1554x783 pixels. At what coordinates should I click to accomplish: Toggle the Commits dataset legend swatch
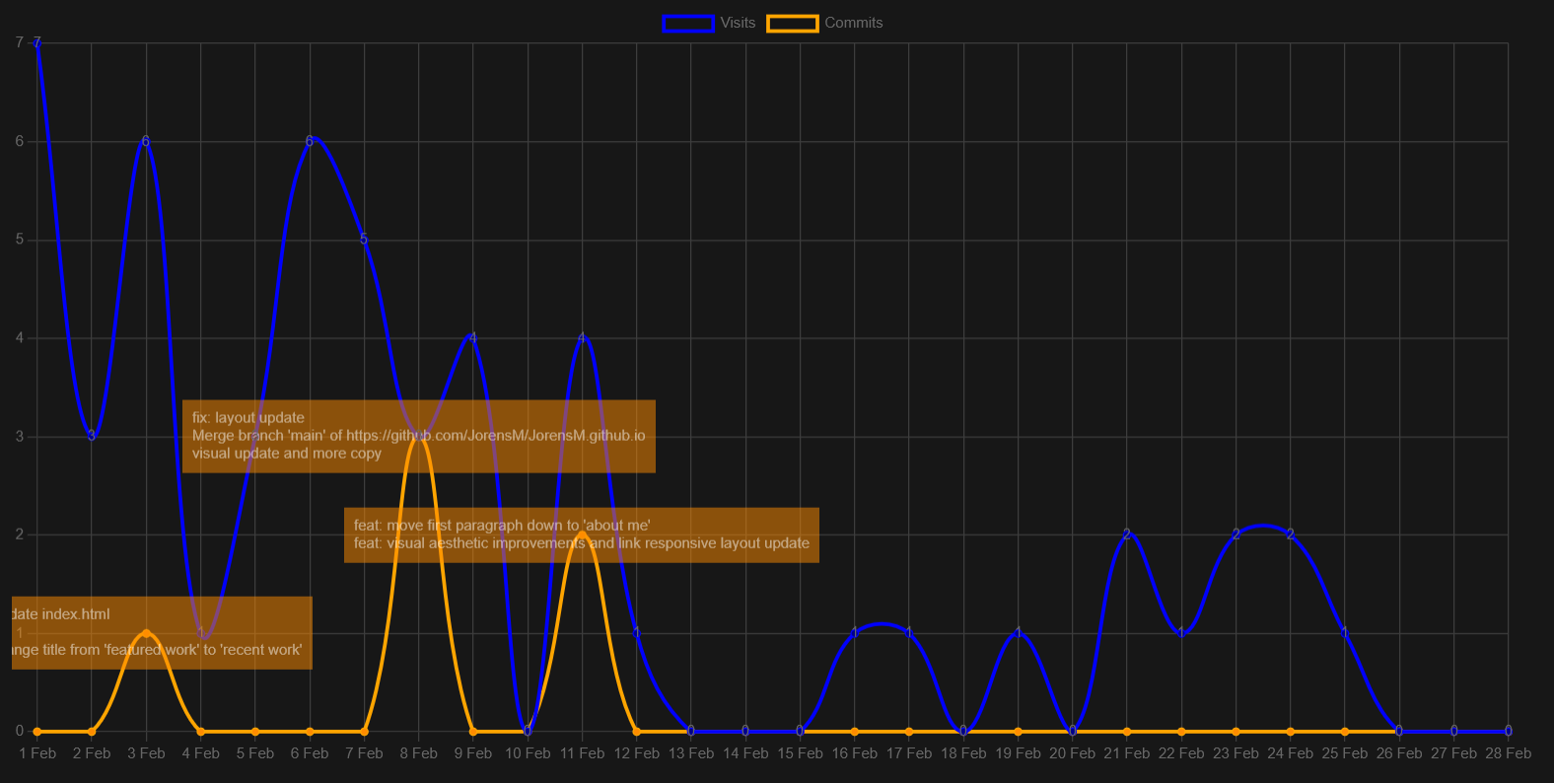point(793,24)
